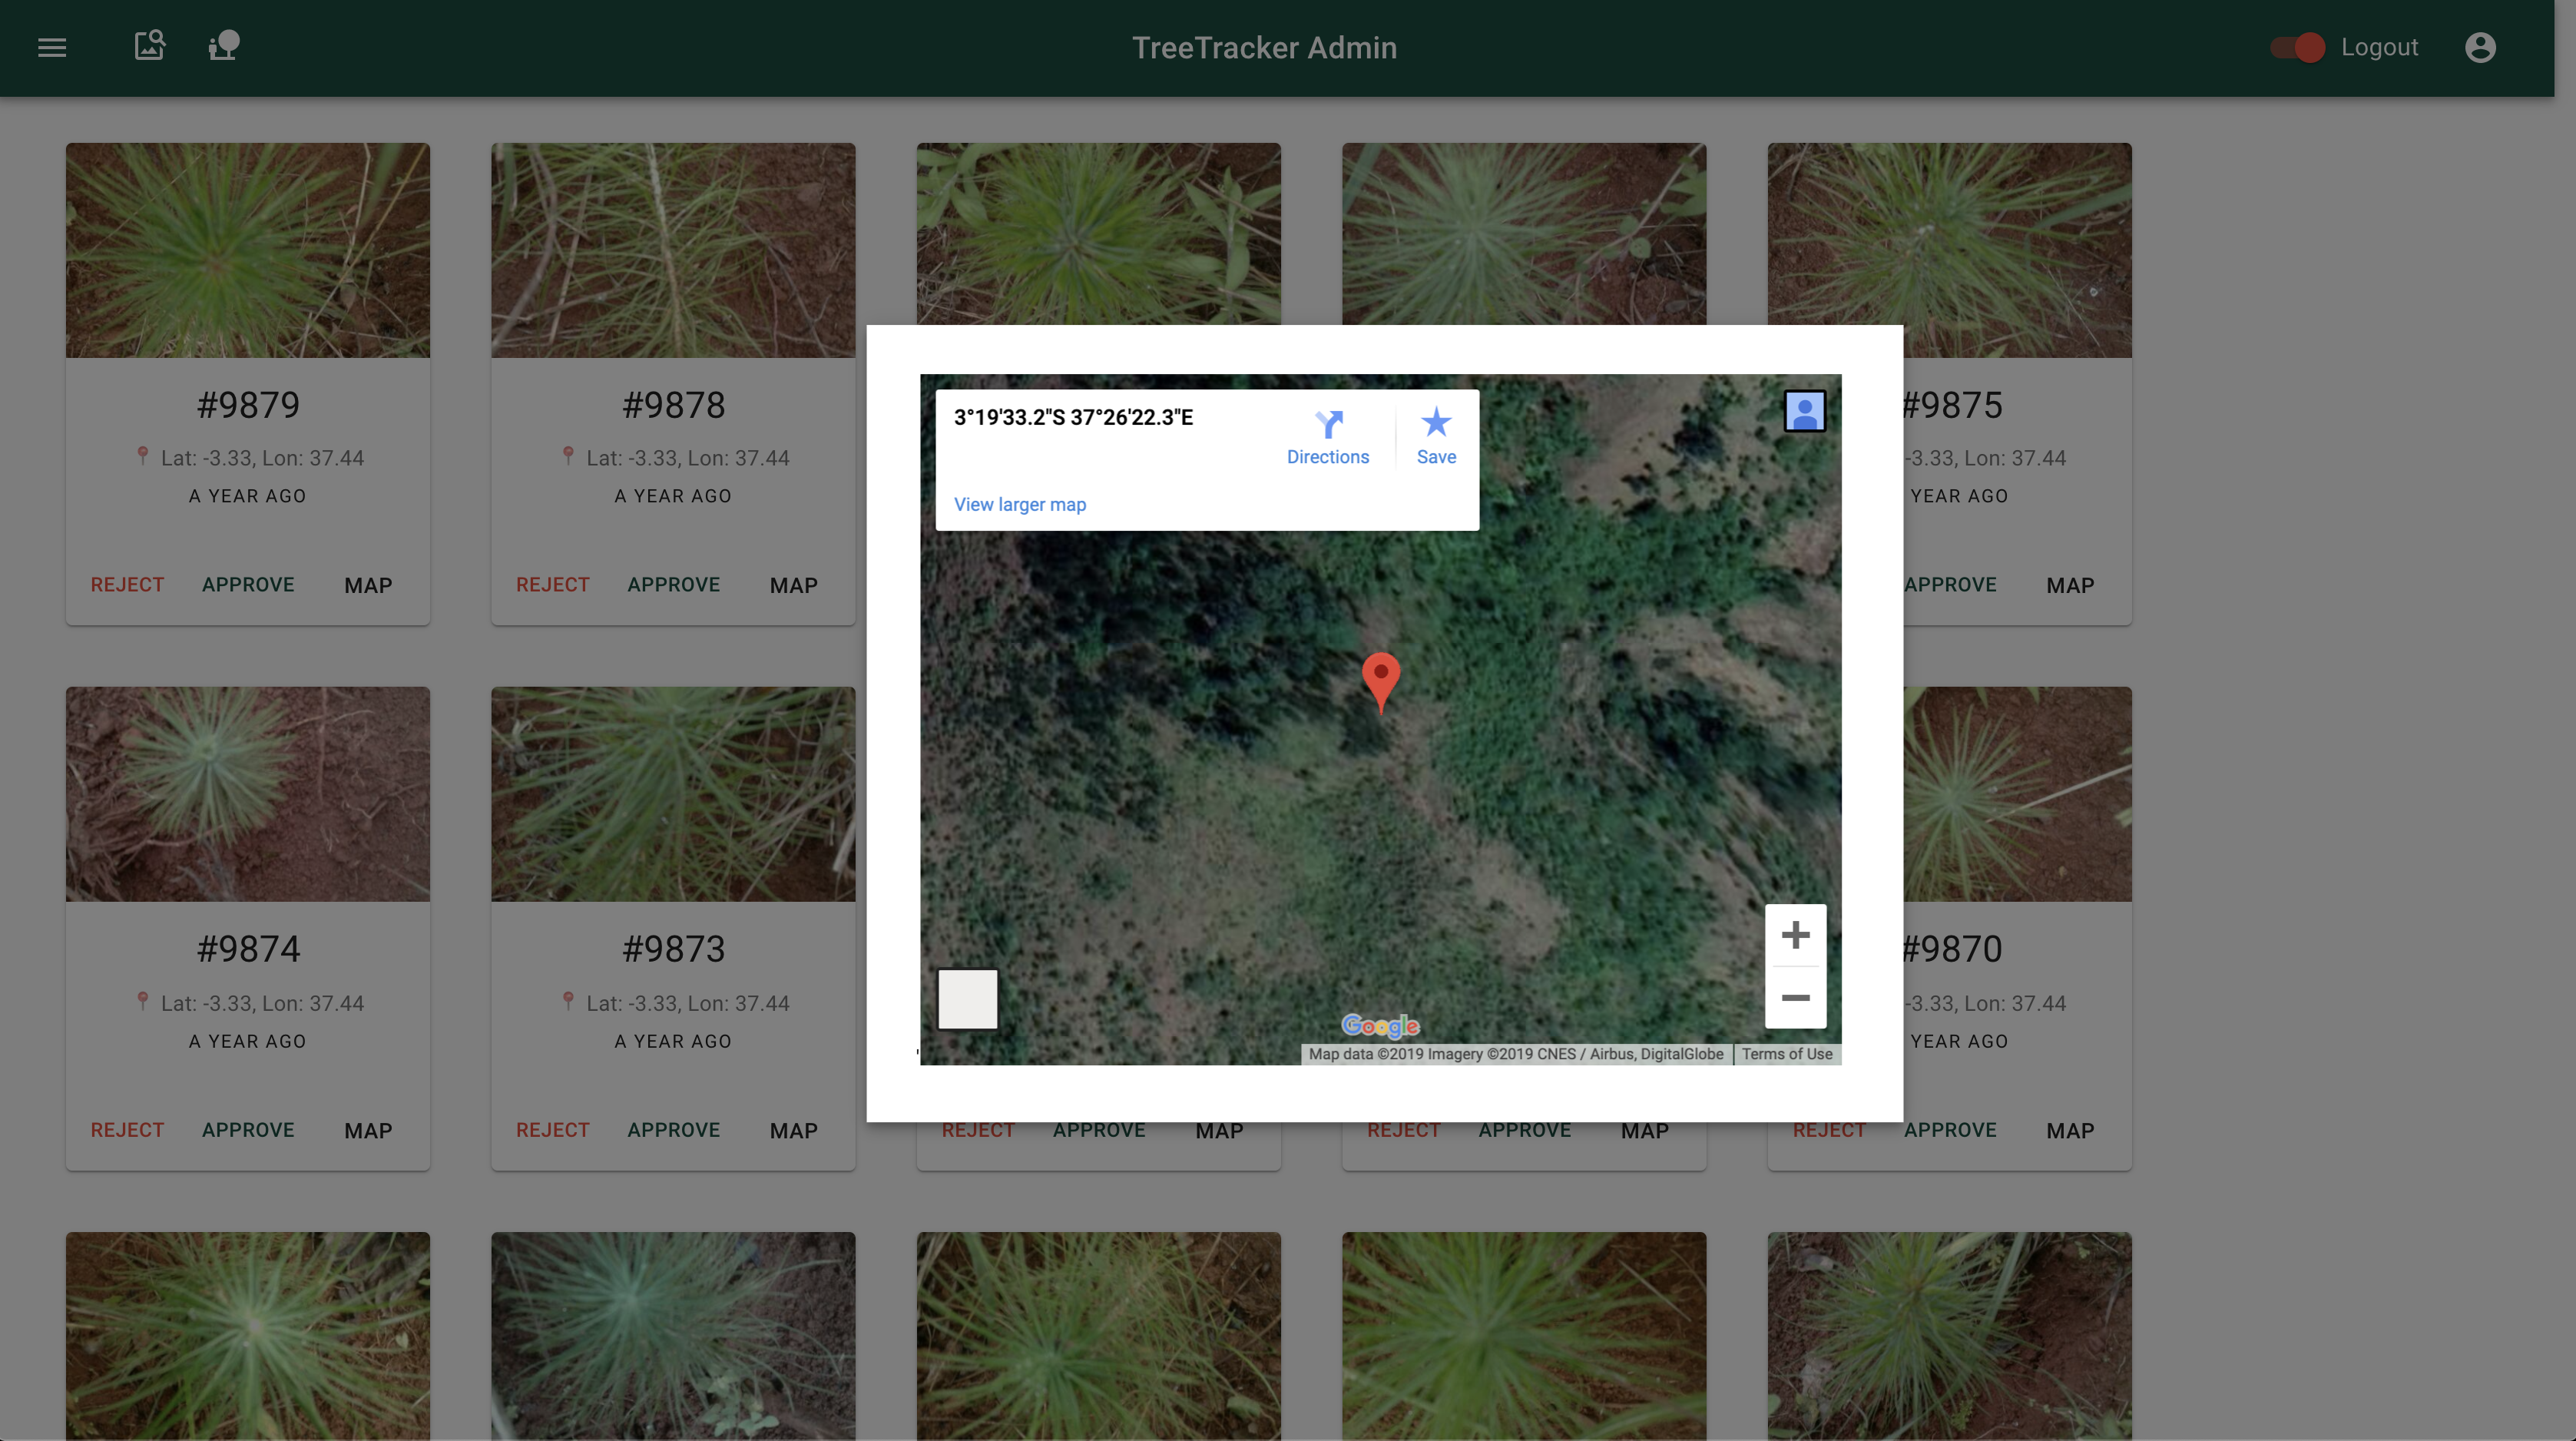Open View larger map link
This screenshot has height=1441, width=2576.
(1019, 504)
